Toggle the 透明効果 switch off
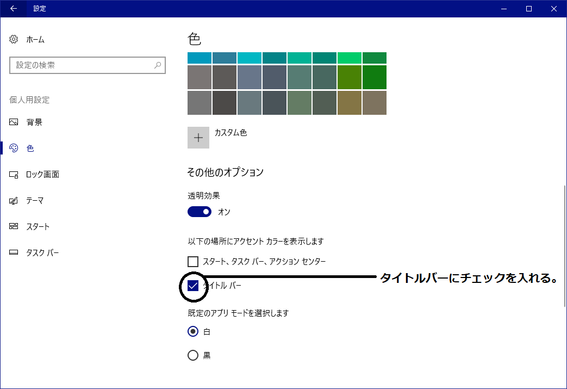567x389 pixels. click(x=199, y=212)
